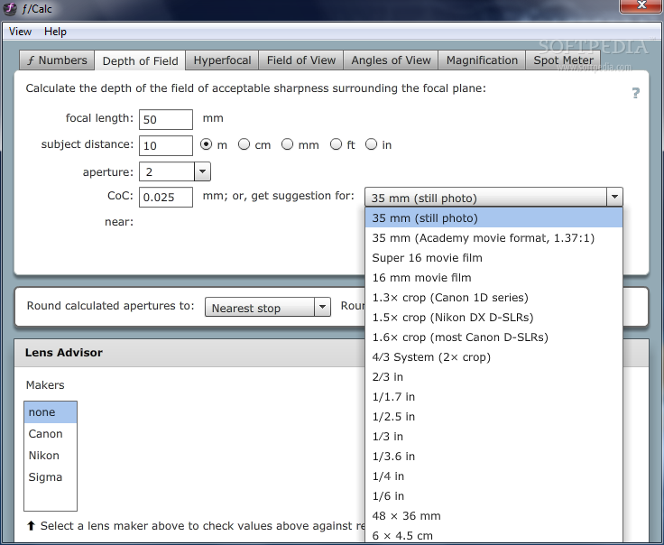Open the aperture dropdown arrow
The width and height of the screenshot is (664, 545).
click(202, 171)
